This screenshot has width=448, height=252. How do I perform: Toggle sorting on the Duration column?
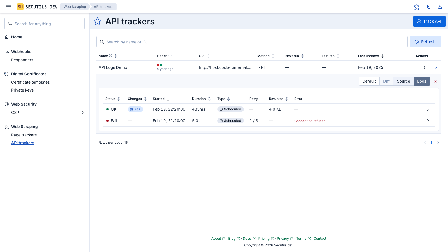click(209, 99)
